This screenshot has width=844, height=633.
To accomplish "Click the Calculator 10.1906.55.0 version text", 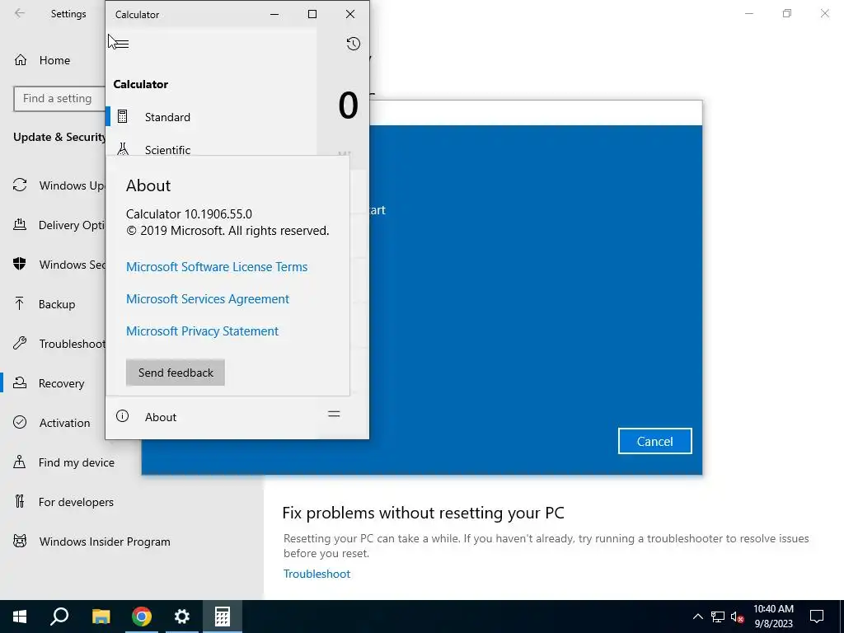I will (x=189, y=213).
